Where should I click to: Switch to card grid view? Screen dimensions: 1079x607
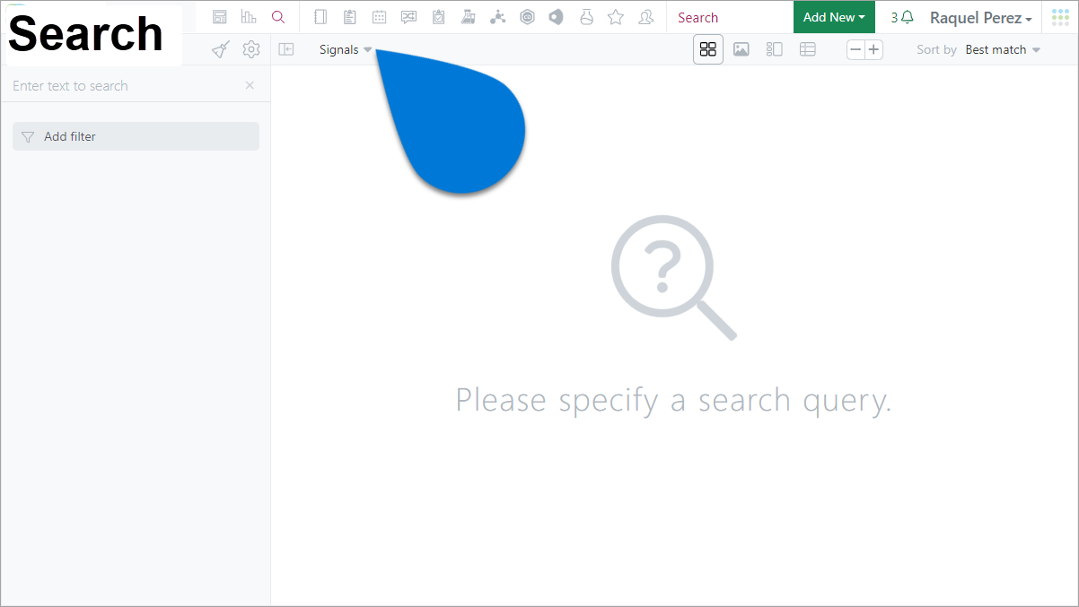click(708, 49)
